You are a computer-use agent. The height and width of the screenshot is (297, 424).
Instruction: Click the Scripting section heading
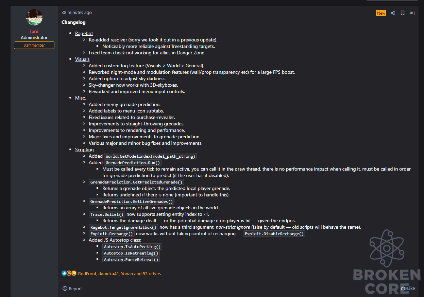click(84, 150)
